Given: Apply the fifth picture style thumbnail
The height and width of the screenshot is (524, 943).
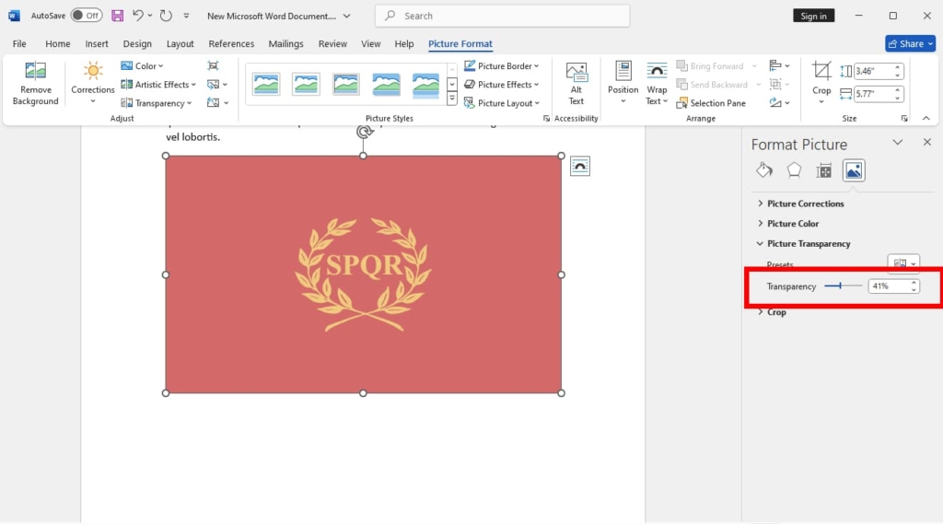Looking at the screenshot, I should click(x=425, y=84).
